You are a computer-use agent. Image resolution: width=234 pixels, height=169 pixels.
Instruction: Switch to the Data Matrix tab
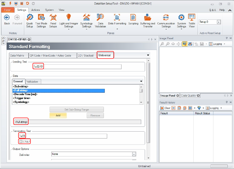tap(17, 55)
